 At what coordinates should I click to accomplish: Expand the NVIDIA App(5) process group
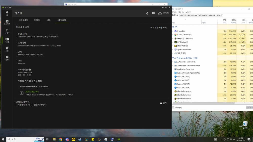coord(173,42)
